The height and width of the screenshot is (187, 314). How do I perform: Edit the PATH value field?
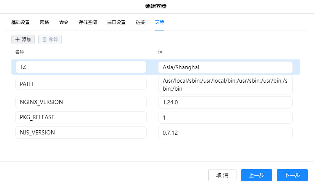point(225,85)
